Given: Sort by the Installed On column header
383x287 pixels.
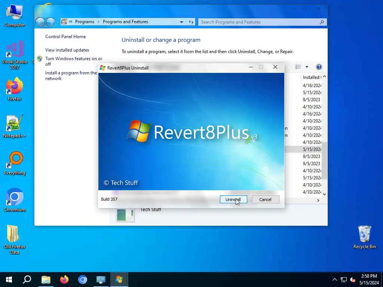Looking at the screenshot, I should point(312,77).
